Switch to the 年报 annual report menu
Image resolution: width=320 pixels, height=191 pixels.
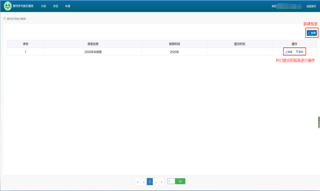click(x=68, y=6)
